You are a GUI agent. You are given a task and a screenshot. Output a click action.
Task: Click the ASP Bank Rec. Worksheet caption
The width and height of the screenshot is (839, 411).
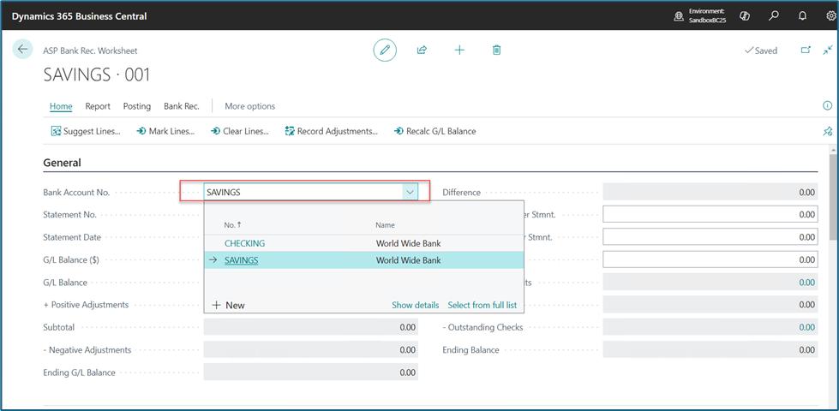(x=90, y=51)
